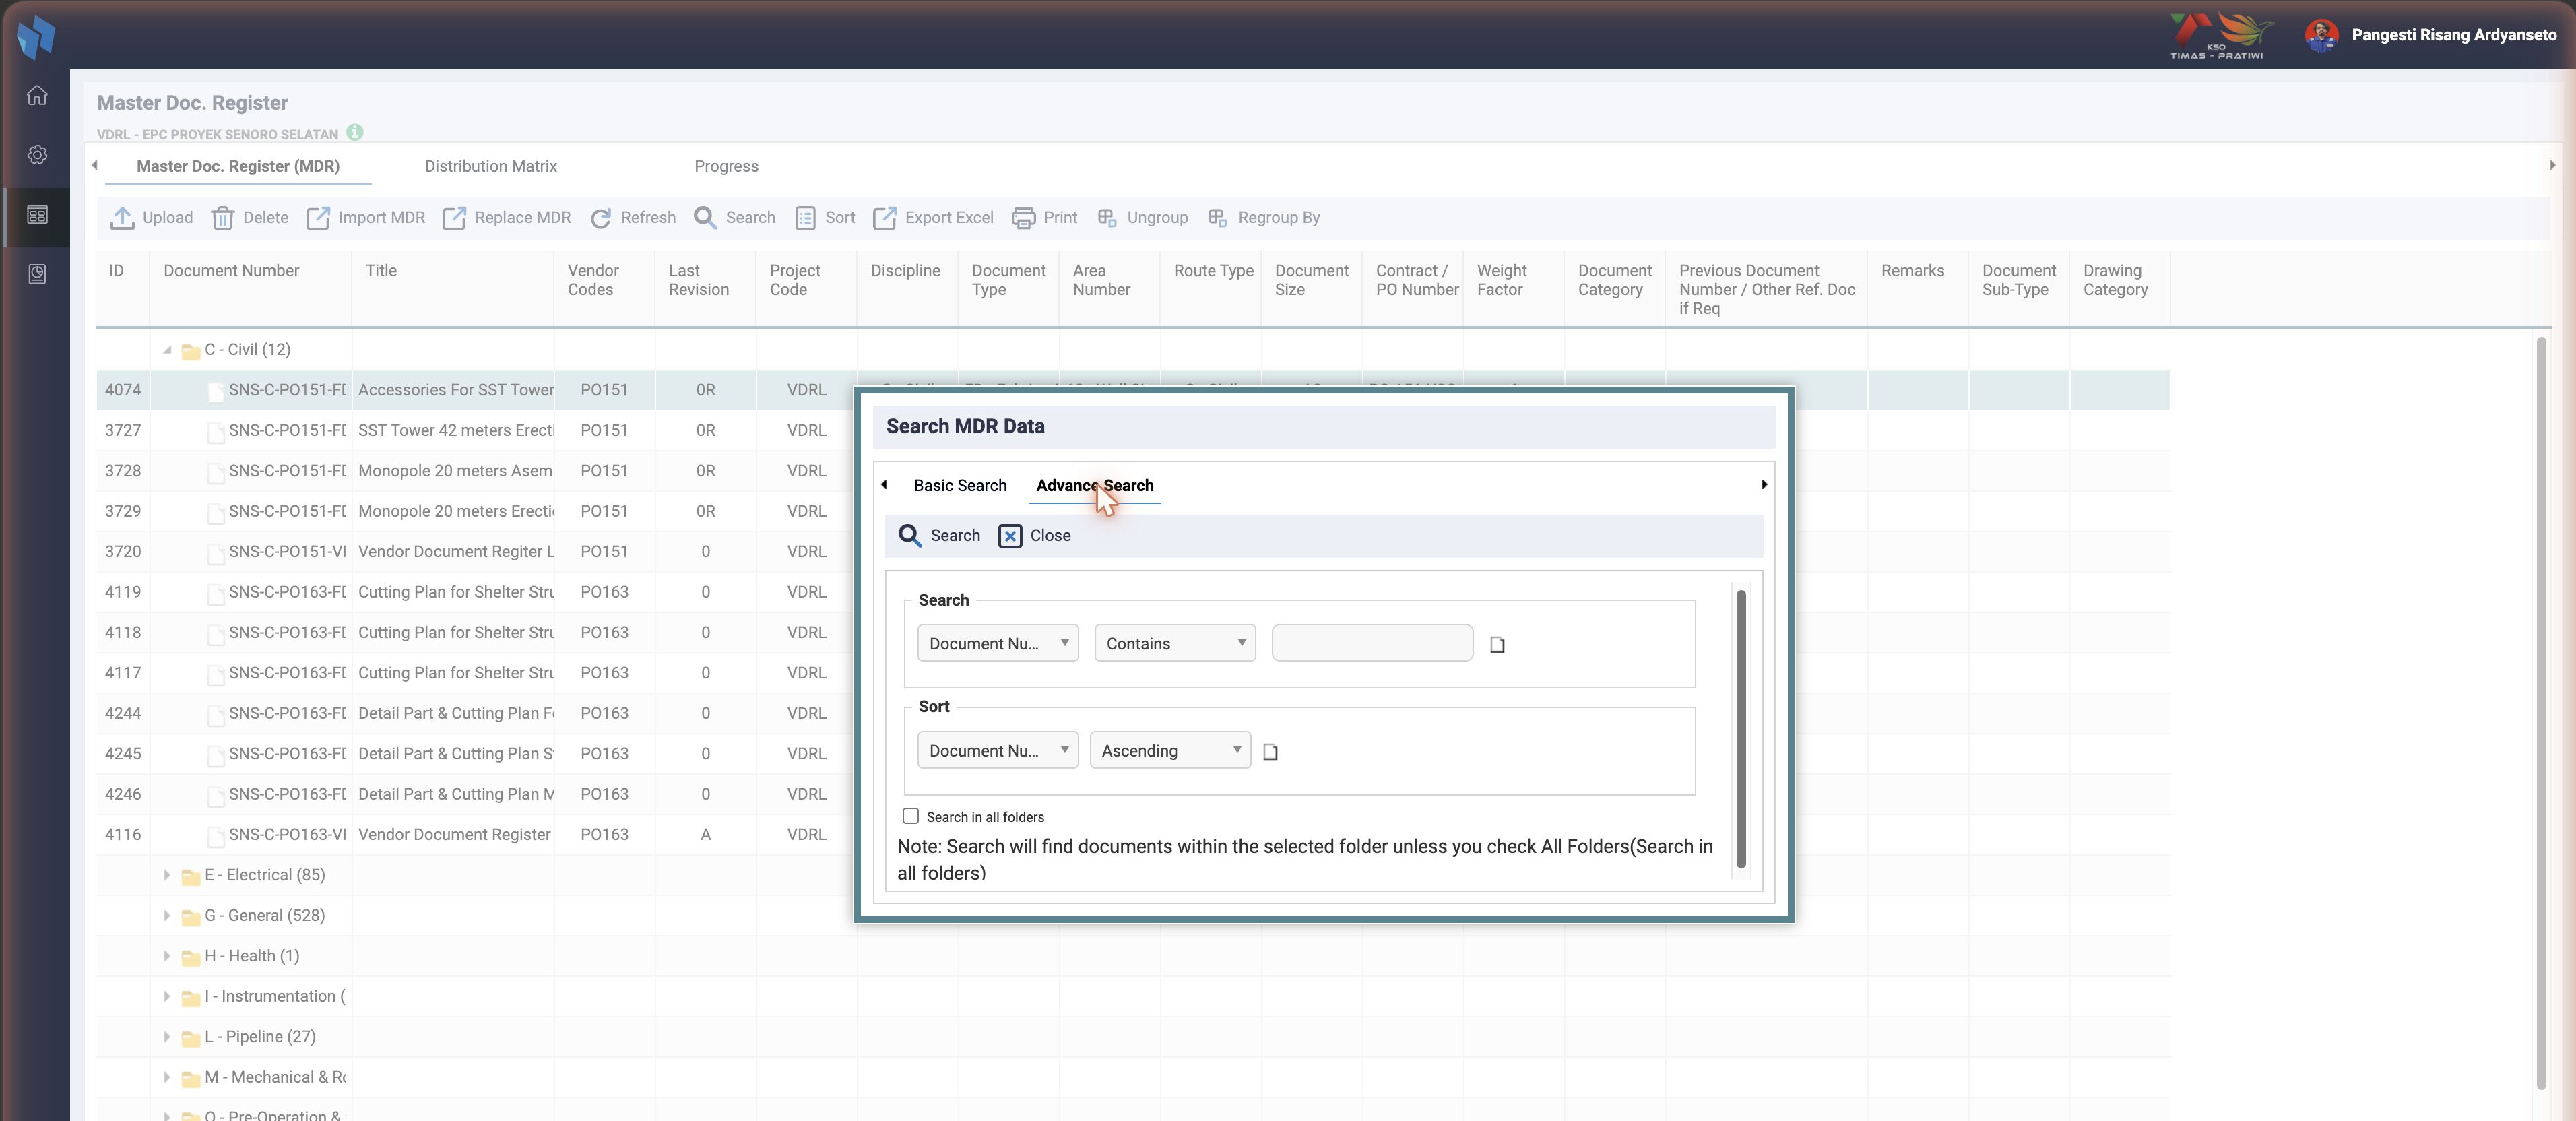Open the Contains condition dropdown
Screen dimensions: 2576x1121
(x=1175, y=643)
